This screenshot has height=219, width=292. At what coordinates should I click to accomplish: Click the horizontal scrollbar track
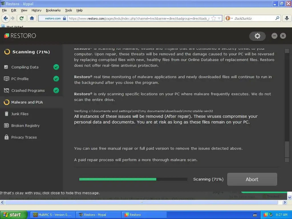pos(141,202)
